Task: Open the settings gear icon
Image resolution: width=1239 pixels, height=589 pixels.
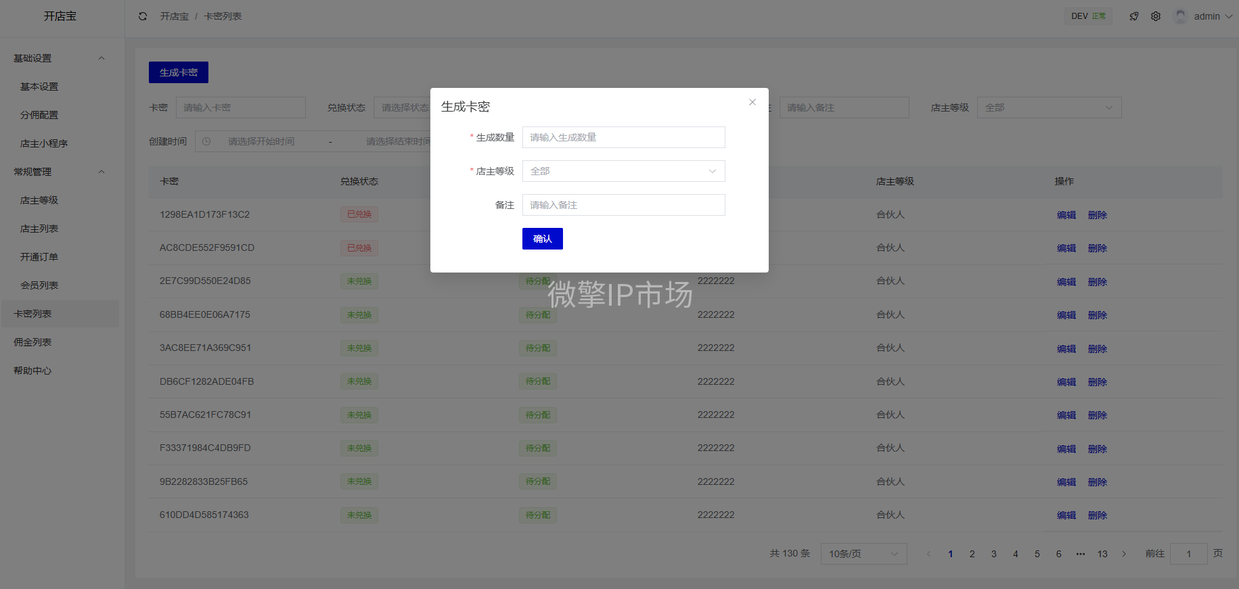Action: point(1156,16)
